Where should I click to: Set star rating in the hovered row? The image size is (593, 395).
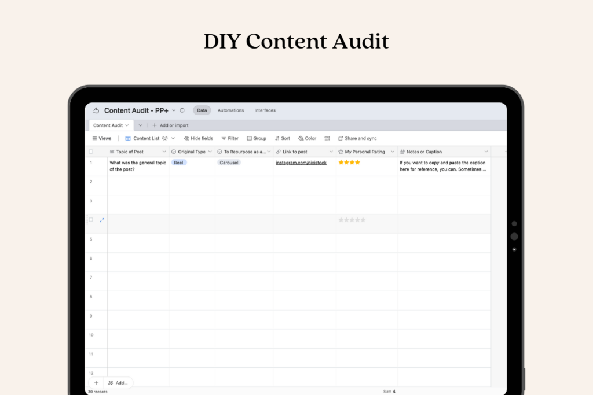[x=352, y=220]
